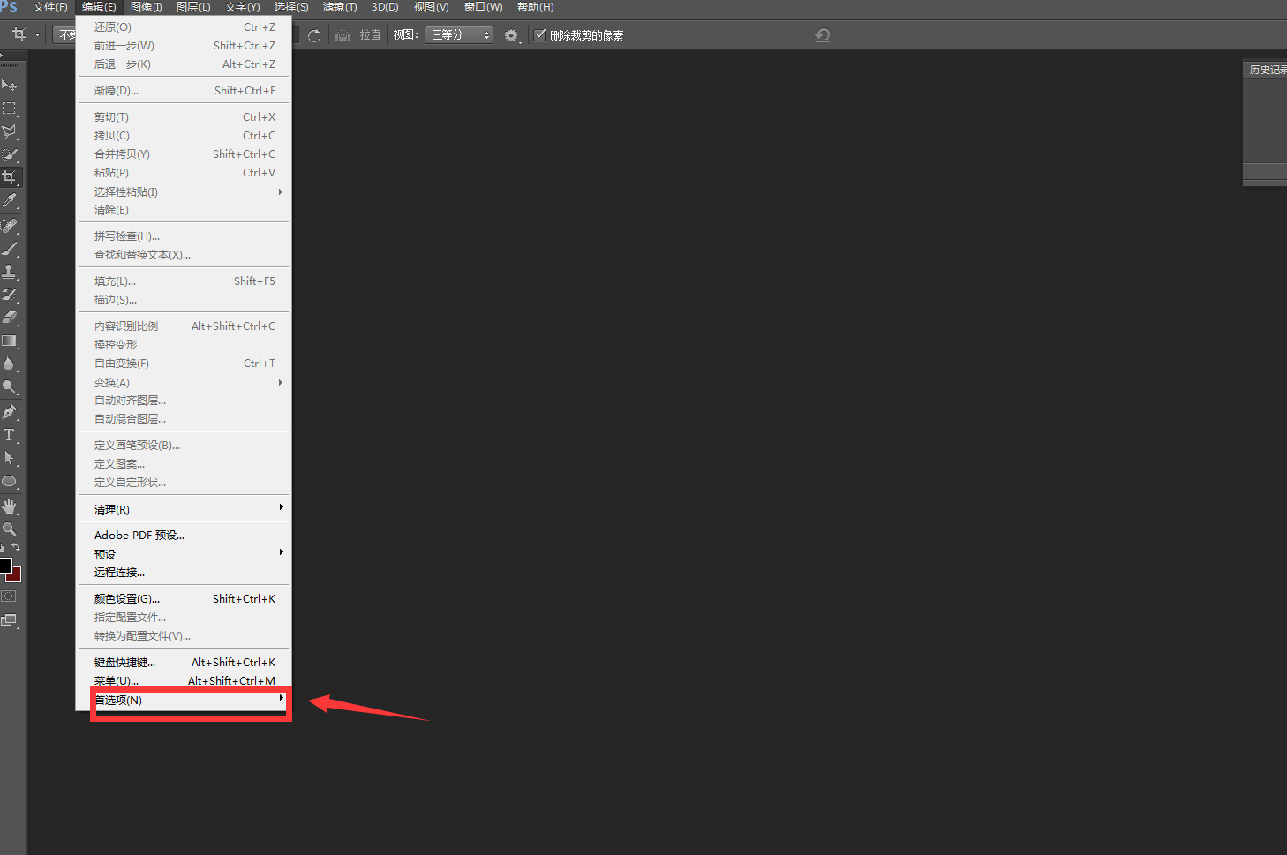Select the Crop tool in toolbox
The height and width of the screenshot is (855, 1287).
tap(10, 177)
